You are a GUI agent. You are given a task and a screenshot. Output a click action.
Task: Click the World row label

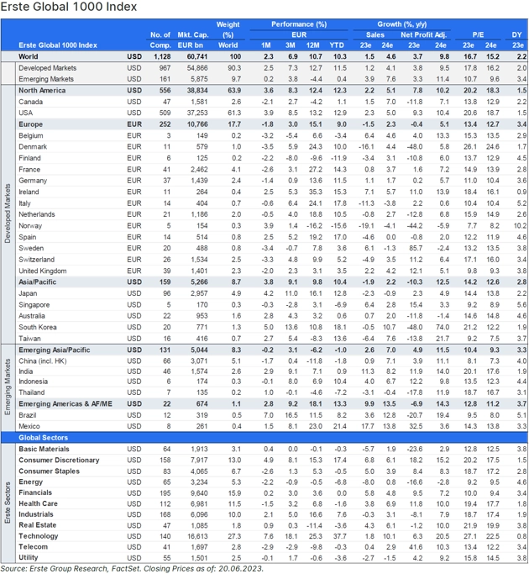tap(29, 56)
